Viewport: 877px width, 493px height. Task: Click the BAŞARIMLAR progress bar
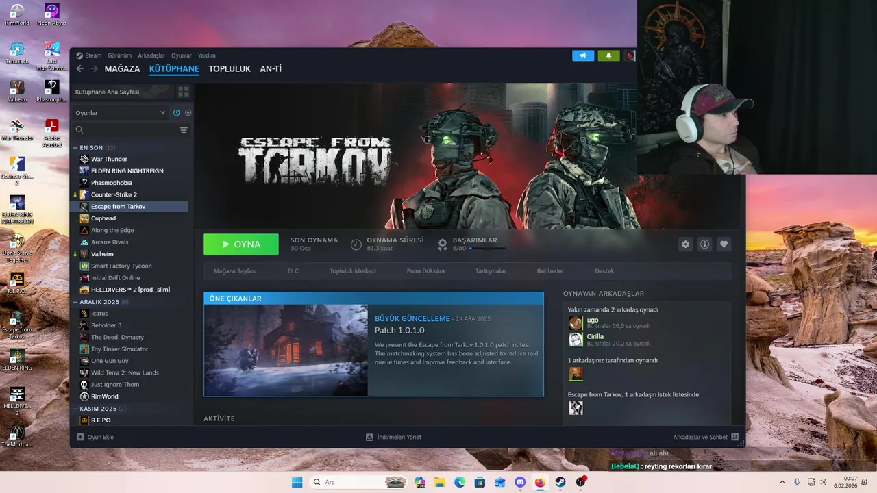point(487,249)
